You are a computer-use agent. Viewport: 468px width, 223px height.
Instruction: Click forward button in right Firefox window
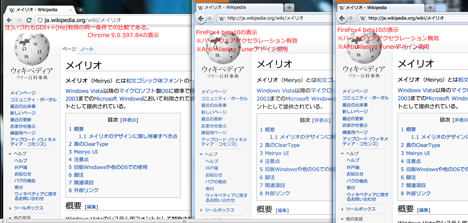[x=351, y=18]
